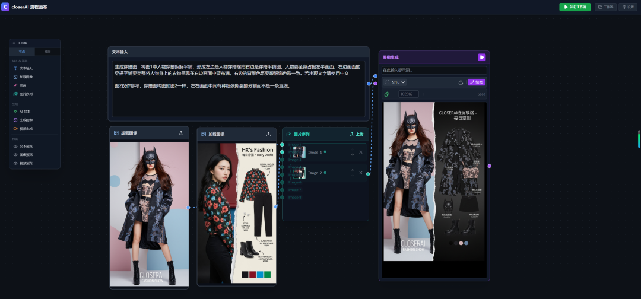Click the 图像生成 prompt input field

pos(434,70)
